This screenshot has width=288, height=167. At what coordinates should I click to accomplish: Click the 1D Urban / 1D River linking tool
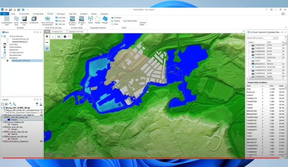(72, 21)
